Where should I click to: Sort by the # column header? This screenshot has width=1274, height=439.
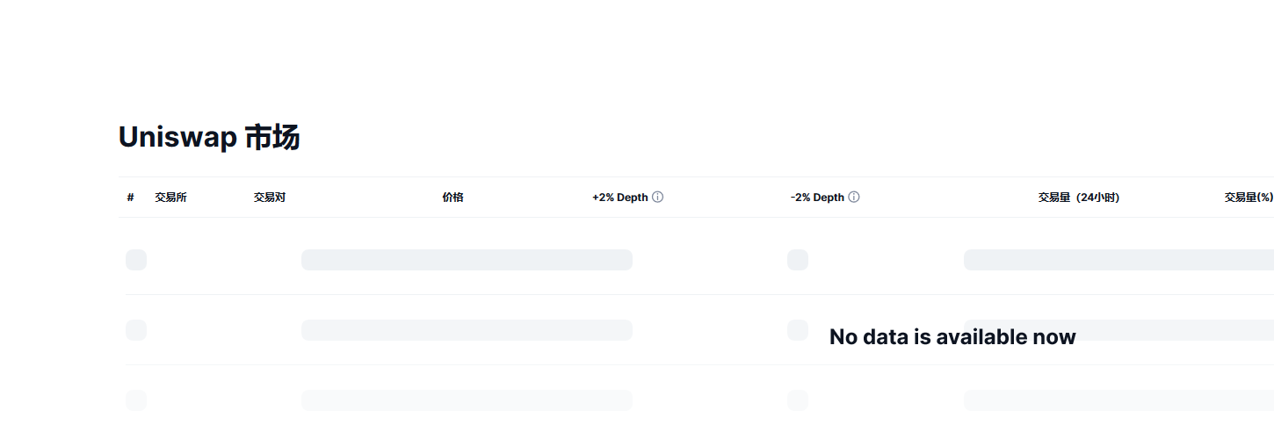tap(130, 198)
